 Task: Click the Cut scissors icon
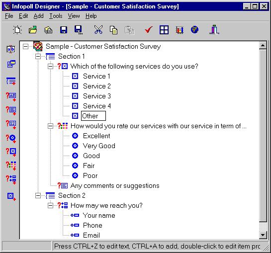point(98,30)
